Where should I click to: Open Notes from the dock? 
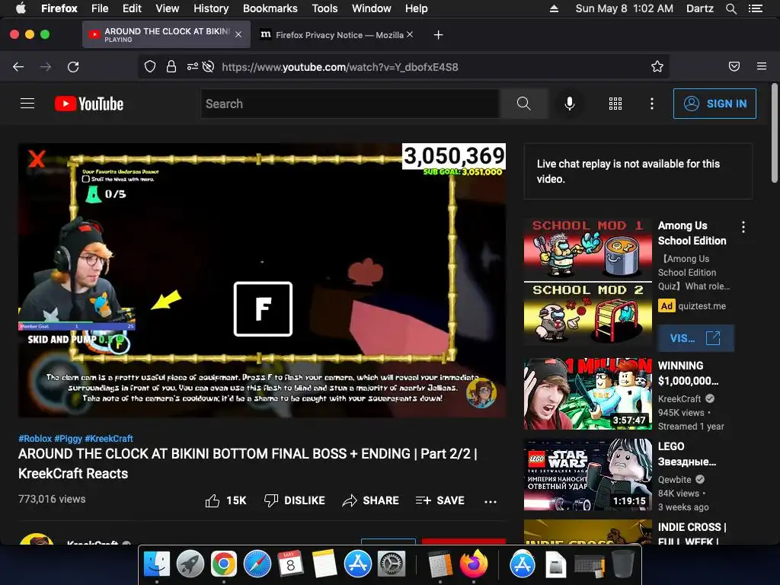pos(324,564)
